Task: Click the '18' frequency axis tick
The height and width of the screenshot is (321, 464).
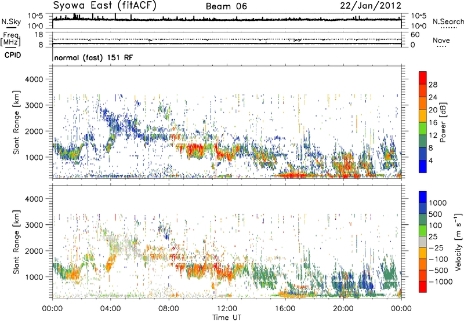Action: [x=39, y=35]
